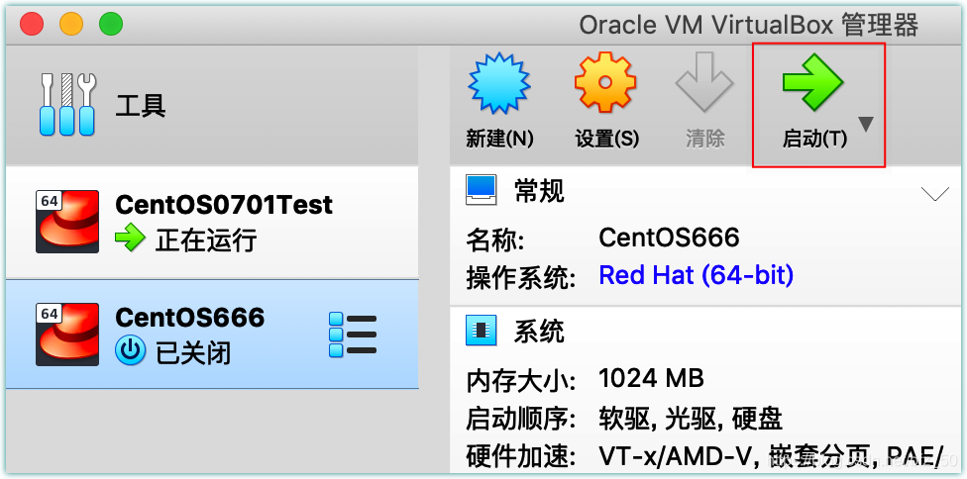Click the 已关闭 status text

193,353
